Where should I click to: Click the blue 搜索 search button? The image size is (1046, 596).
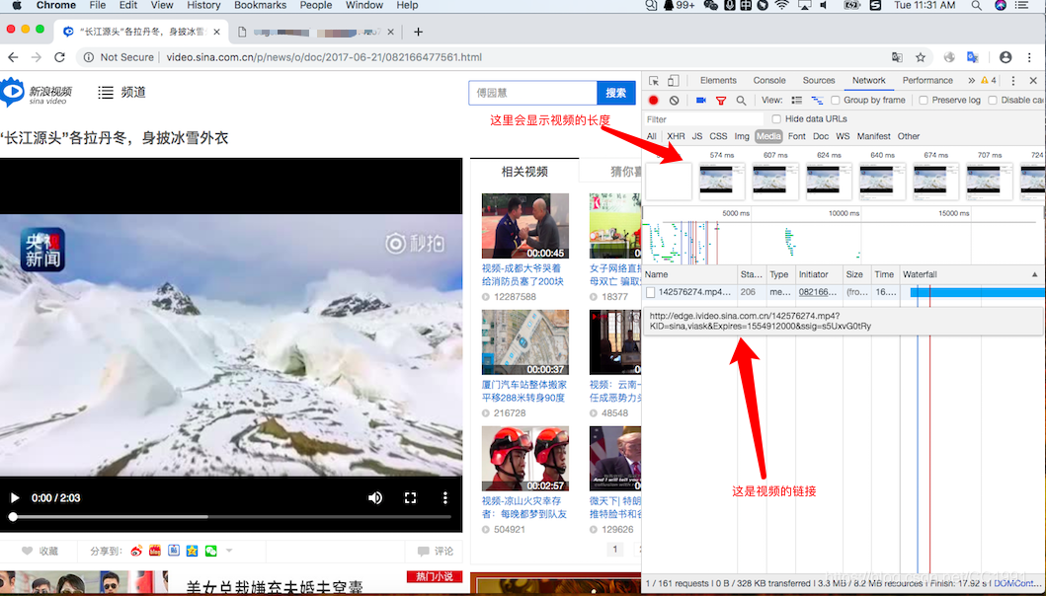[615, 91]
